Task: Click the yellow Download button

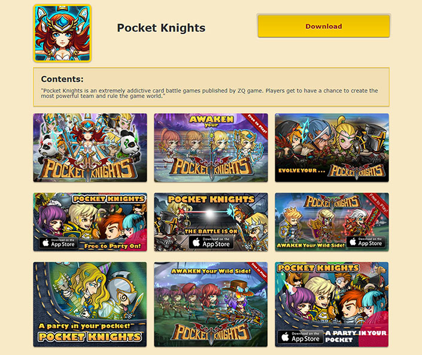Action: (x=323, y=26)
